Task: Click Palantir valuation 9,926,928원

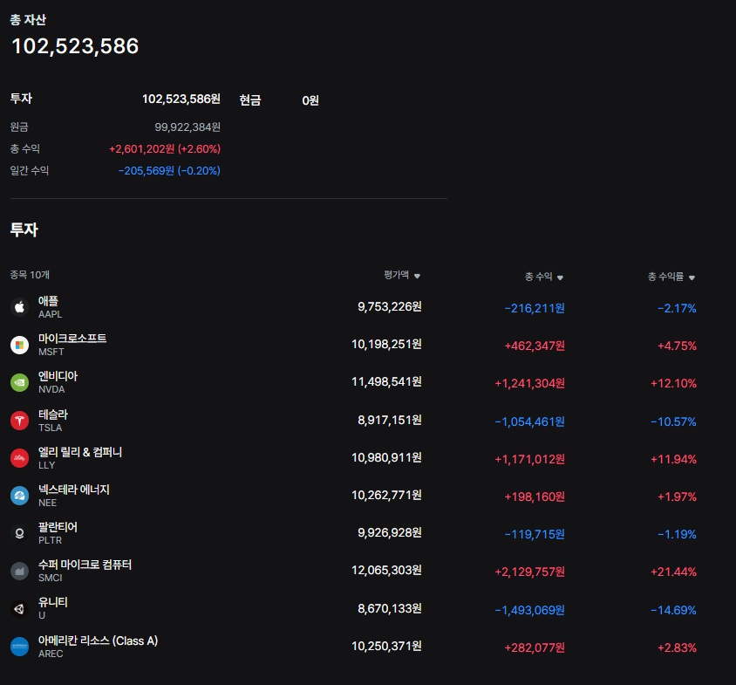Action: (x=390, y=533)
